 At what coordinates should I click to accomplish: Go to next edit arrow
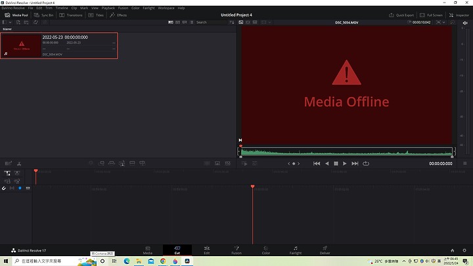coord(299,164)
